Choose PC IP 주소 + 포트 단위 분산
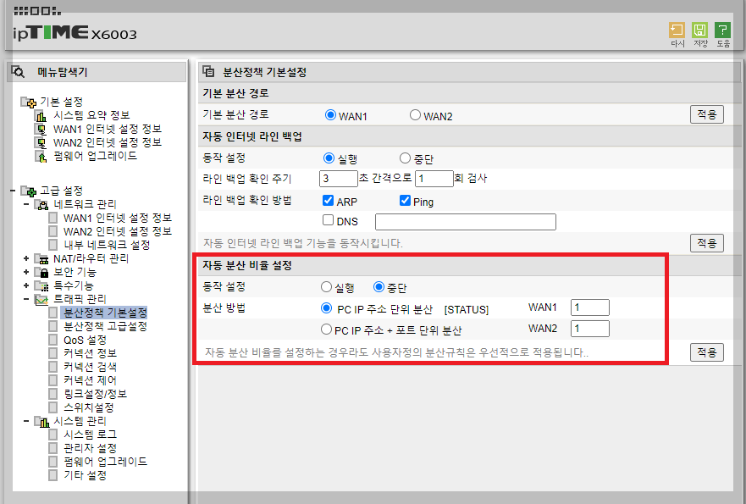Image resolution: width=746 pixels, height=504 pixels. pyautogui.click(x=326, y=330)
